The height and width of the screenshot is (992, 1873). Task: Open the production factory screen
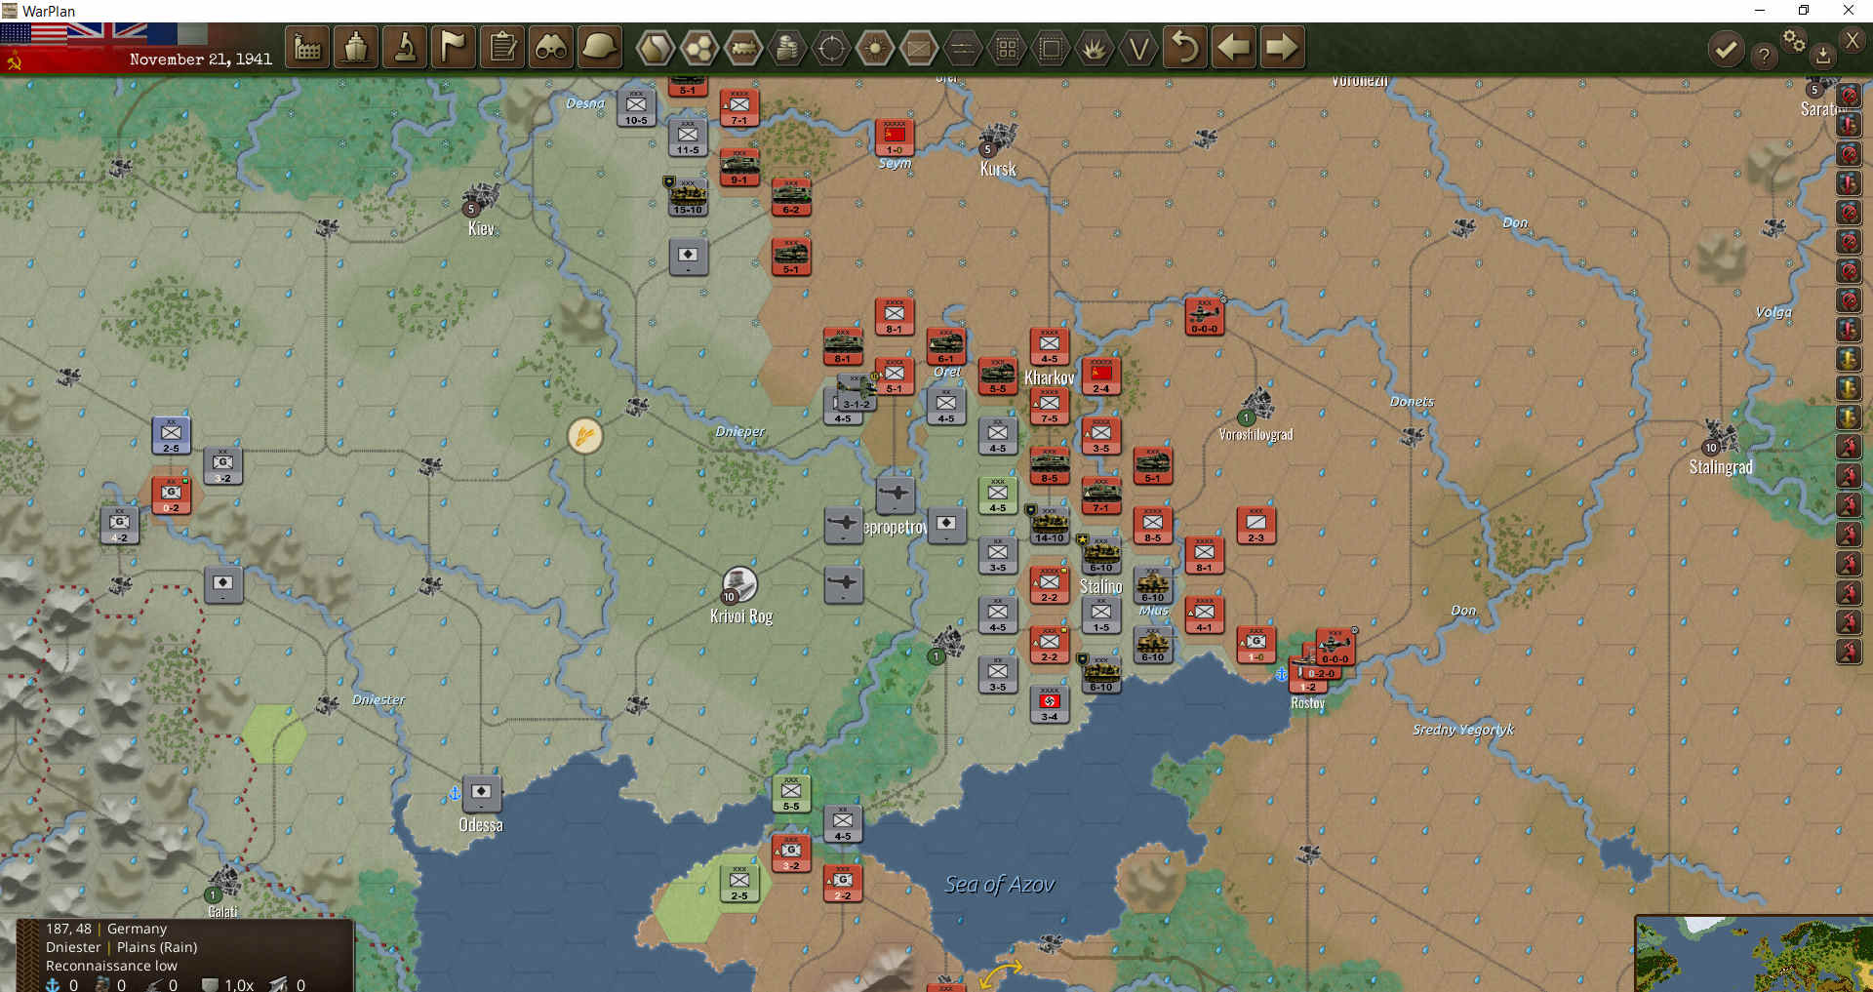tap(307, 47)
